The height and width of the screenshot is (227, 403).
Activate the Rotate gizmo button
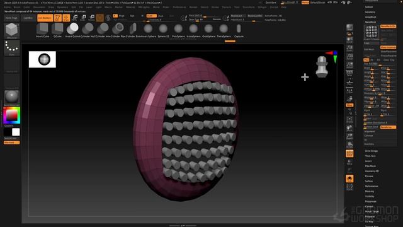coord(92,18)
